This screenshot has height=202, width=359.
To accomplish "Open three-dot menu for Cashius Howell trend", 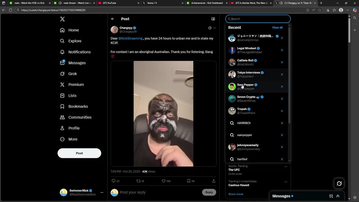I will tap(286, 182).
